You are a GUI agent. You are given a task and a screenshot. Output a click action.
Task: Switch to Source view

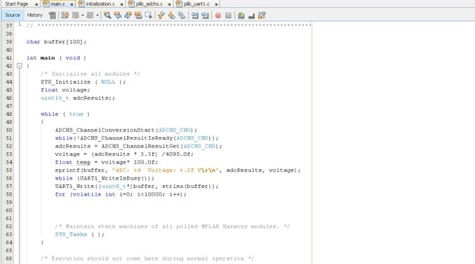point(13,15)
